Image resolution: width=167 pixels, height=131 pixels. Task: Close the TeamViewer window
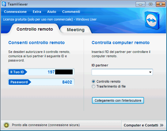[161, 4]
